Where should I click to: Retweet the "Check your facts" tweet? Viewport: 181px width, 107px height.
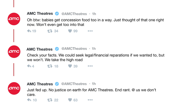click(50, 66)
